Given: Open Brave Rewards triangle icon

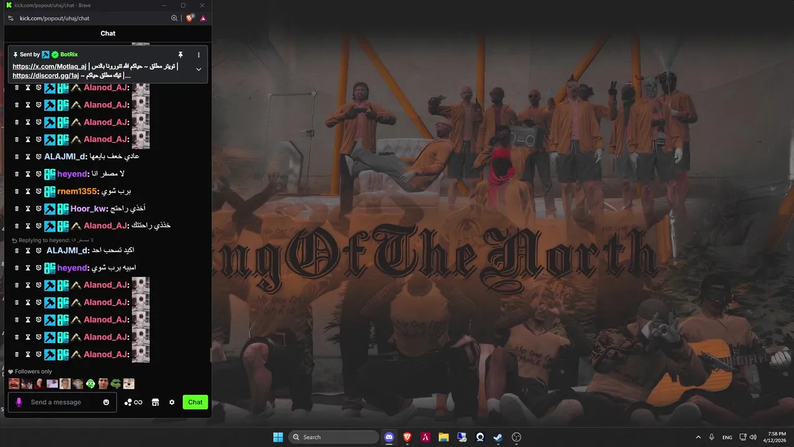Looking at the screenshot, I should (x=203, y=19).
